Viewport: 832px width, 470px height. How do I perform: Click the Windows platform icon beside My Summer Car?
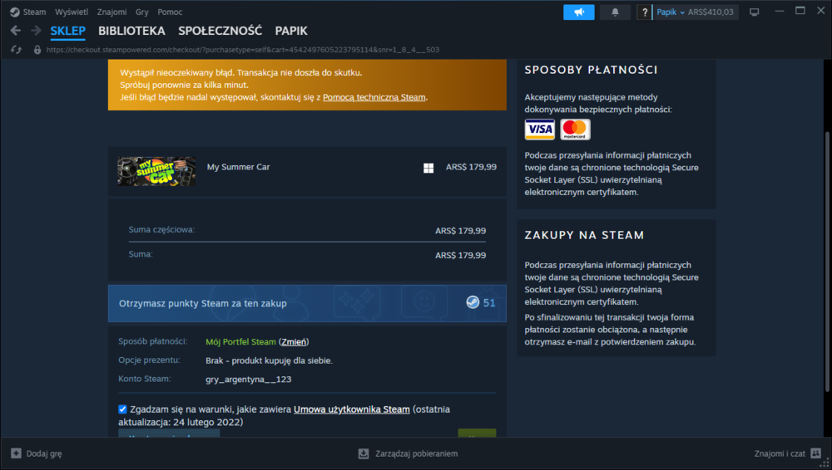point(428,168)
